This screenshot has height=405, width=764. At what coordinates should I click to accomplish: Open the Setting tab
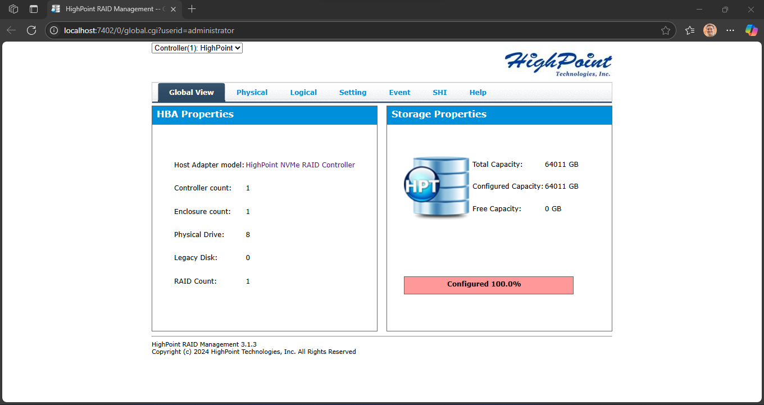pyautogui.click(x=353, y=92)
